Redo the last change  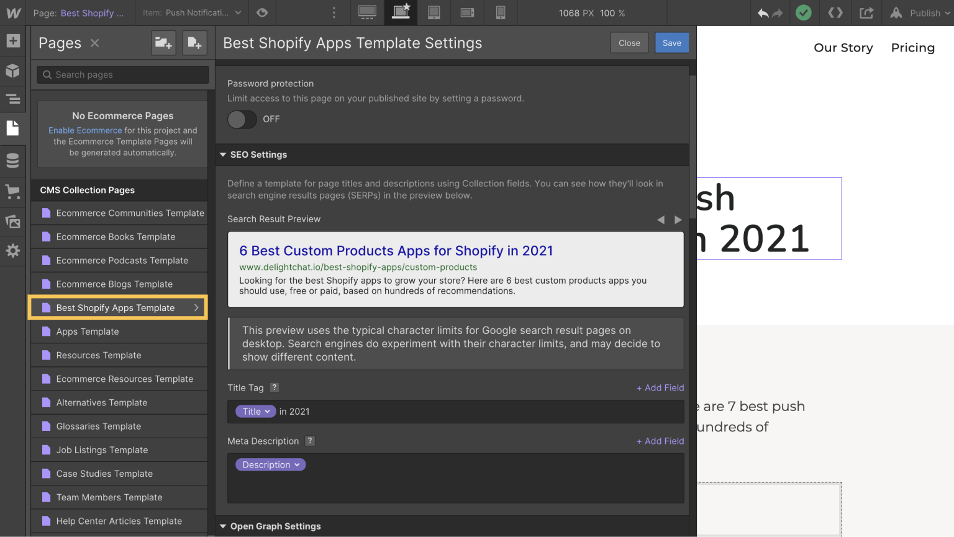click(x=777, y=13)
